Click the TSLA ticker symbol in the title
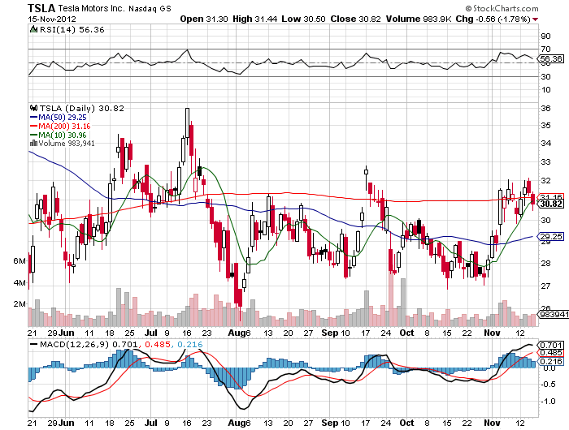This screenshot has height=430, width=569. 41,8
